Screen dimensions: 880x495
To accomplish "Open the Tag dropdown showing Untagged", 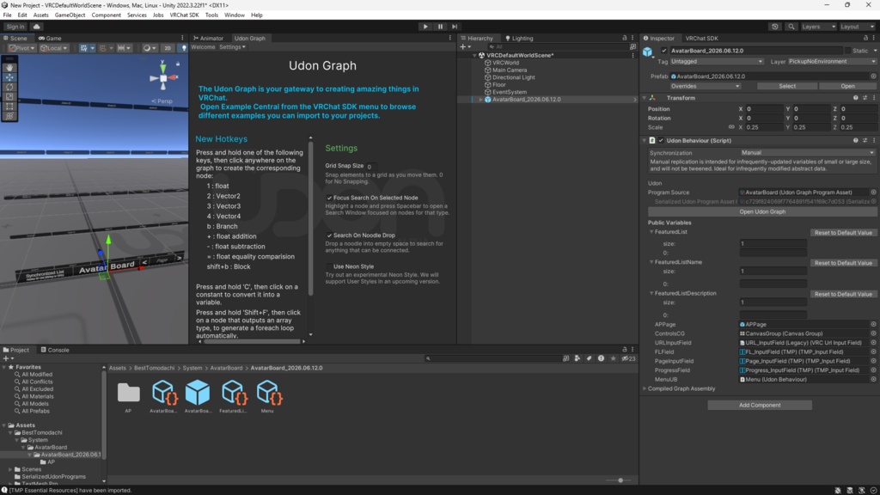I will (x=717, y=61).
